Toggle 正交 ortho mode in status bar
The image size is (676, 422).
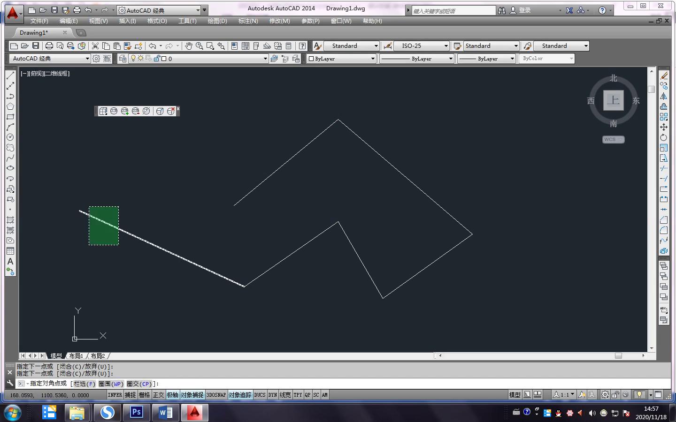pyautogui.click(x=159, y=395)
